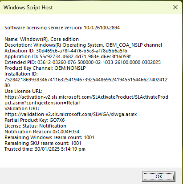Click the activation-v2.sls.microsoft.com URL text
This screenshot has width=183, height=184.
click(x=86, y=97)
